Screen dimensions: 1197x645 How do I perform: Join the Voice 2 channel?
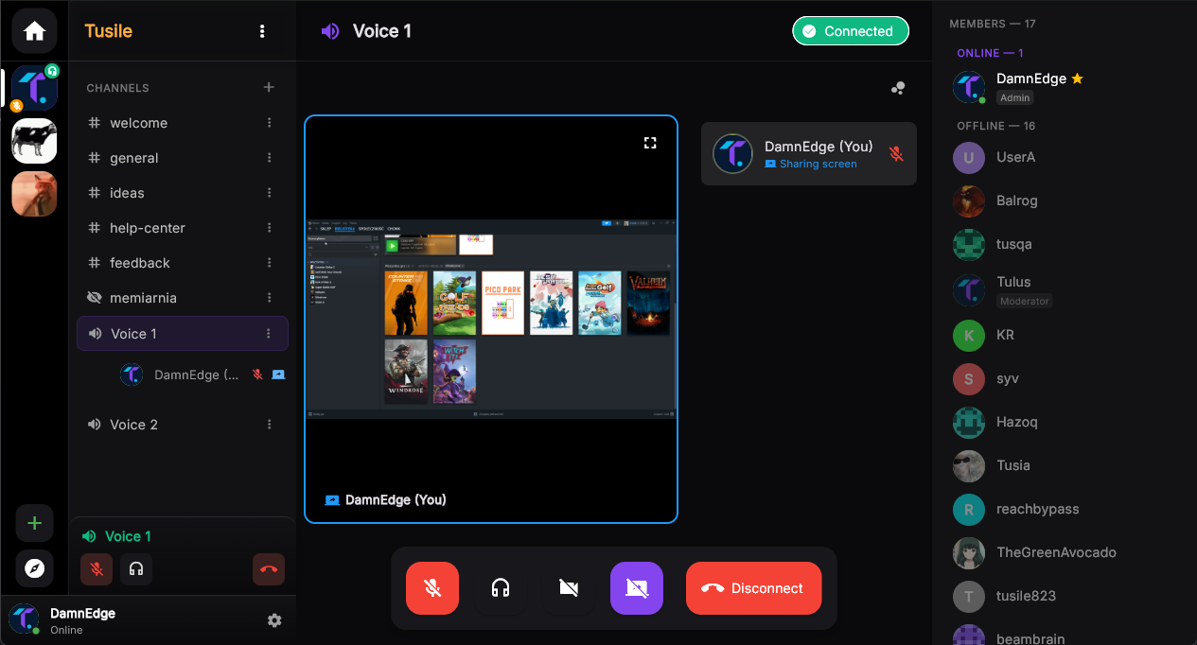click(182, 425)
